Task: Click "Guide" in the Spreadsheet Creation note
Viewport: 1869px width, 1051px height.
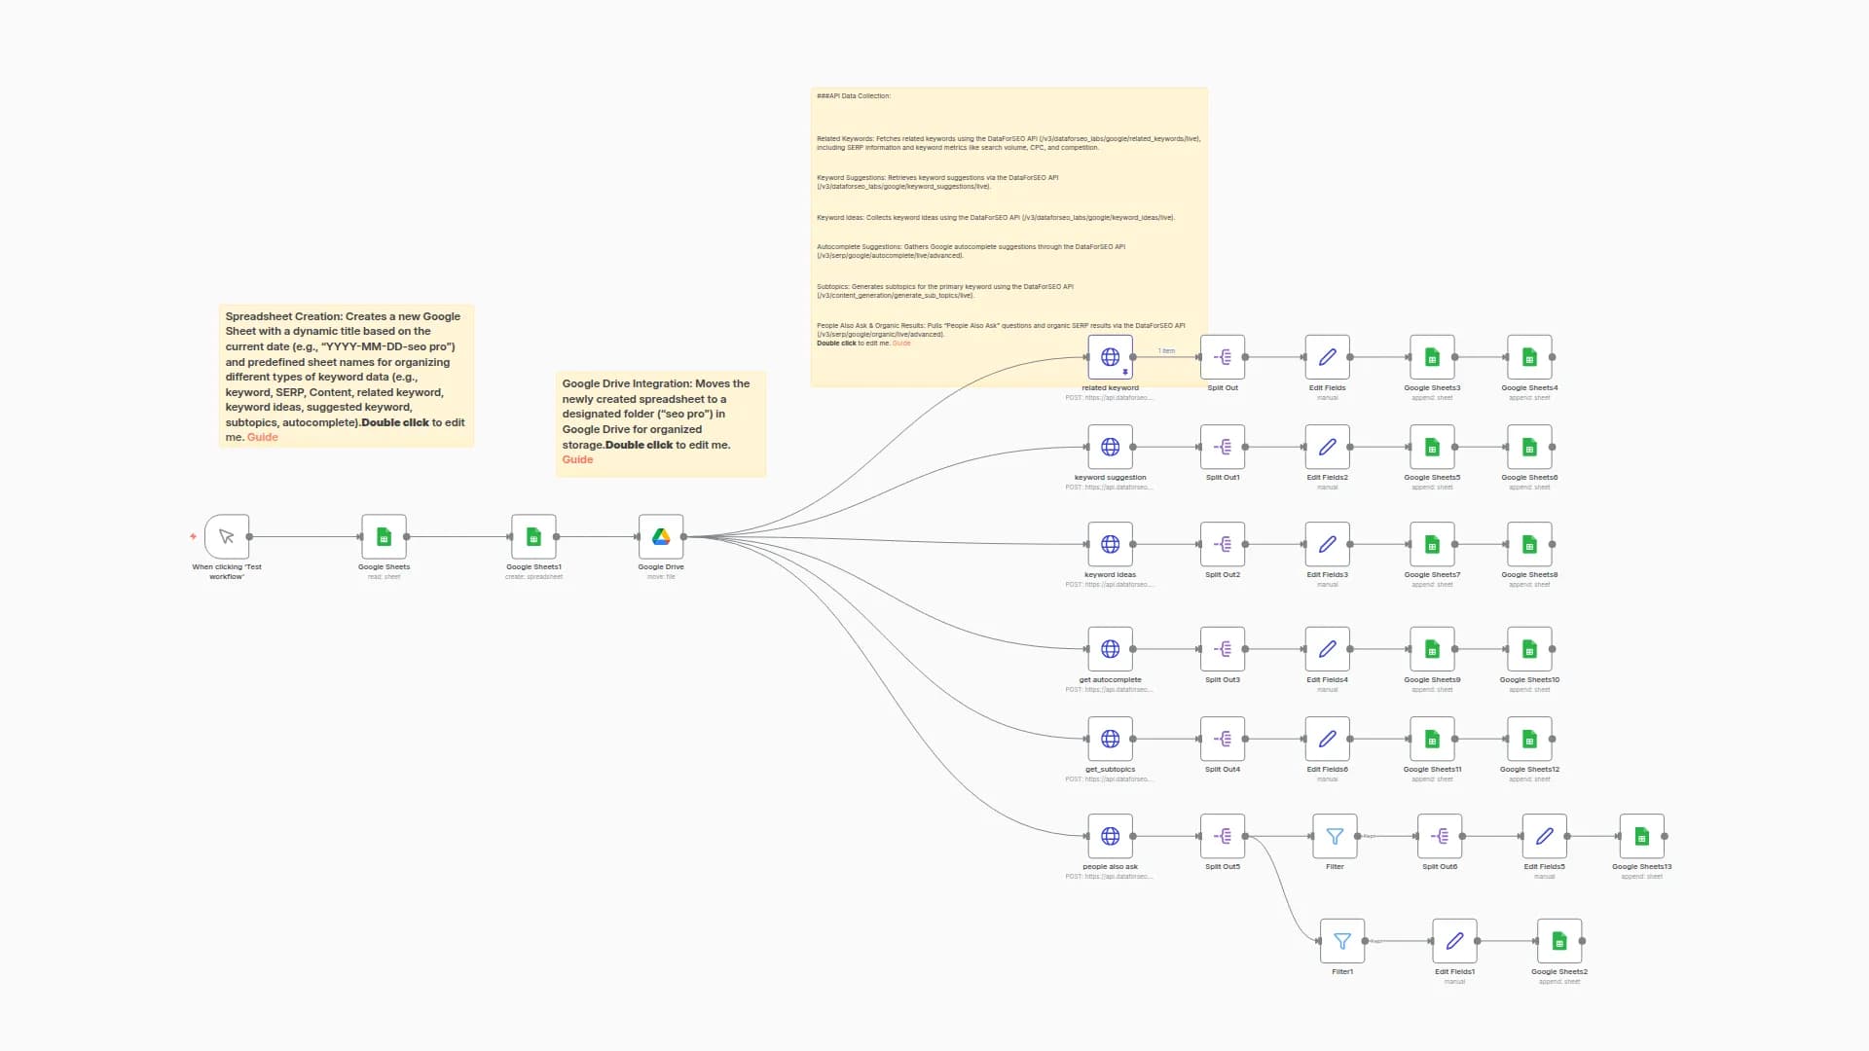Action: tap(261, 437)
